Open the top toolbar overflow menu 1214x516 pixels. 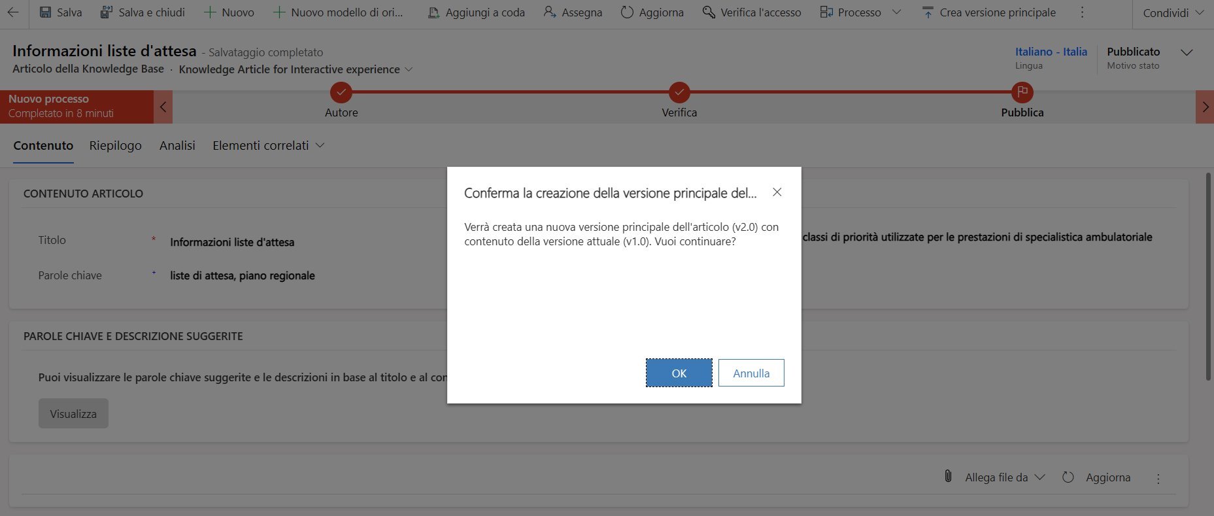point(1082,12)
